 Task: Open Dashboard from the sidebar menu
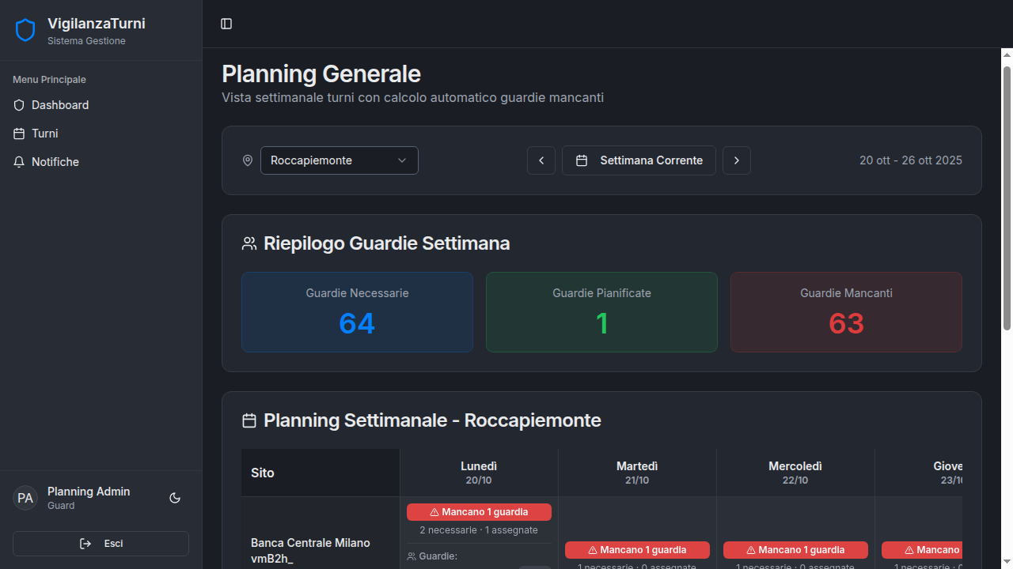(x=60, y=105)
